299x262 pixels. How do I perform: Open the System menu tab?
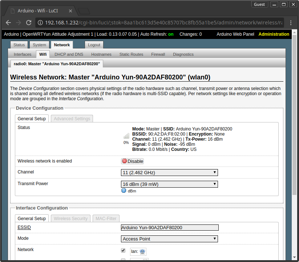click(39, 45)
